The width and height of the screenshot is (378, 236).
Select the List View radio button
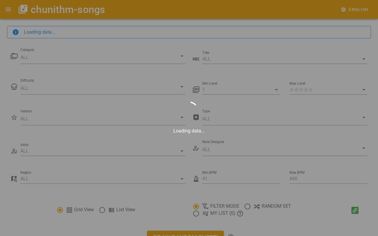tap(102, 210)
